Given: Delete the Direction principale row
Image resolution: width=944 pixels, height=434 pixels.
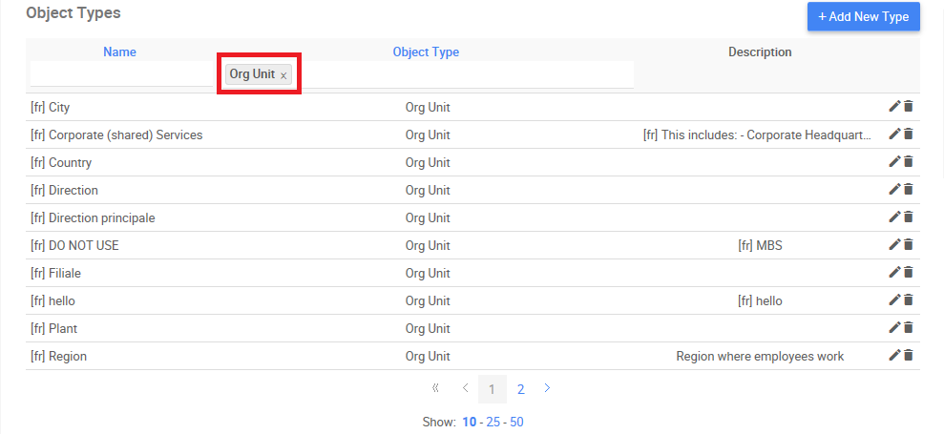Looking at the screenshot, I should (x=909, y=217).
